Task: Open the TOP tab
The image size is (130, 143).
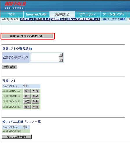Action: (12, 14)
